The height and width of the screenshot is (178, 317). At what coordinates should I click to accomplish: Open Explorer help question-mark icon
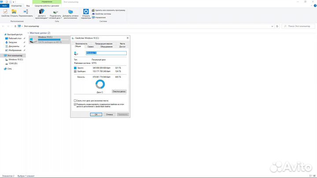point(315,6)
